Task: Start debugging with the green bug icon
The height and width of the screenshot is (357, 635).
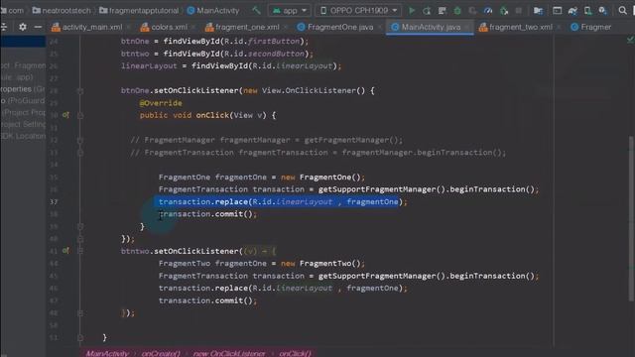Action: (457, 11)
